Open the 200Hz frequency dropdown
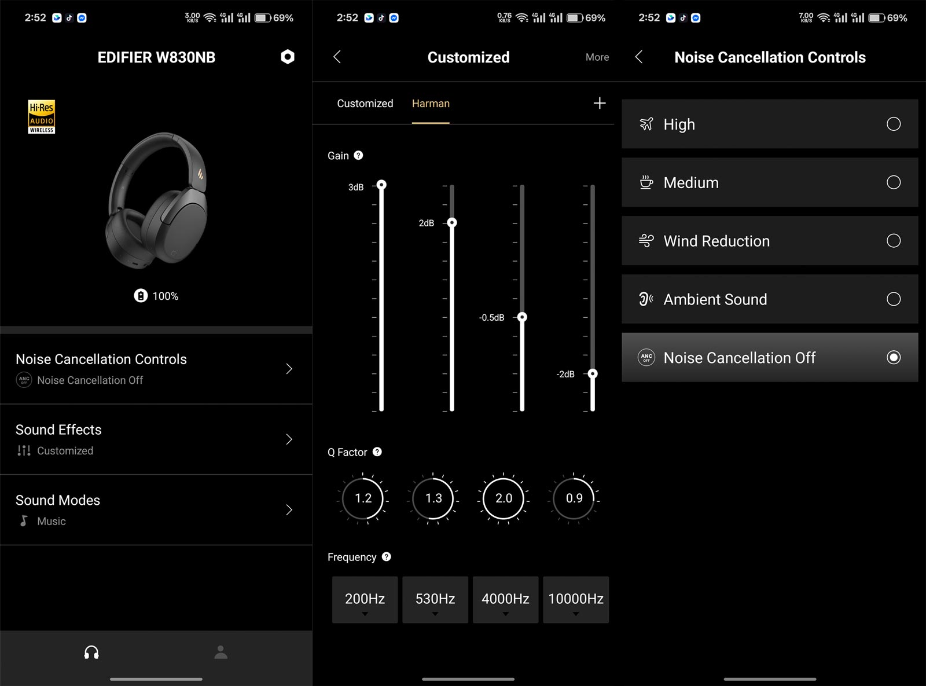Image resolution: width=926 pixels, height=686 pixels. tap(365, 600)
